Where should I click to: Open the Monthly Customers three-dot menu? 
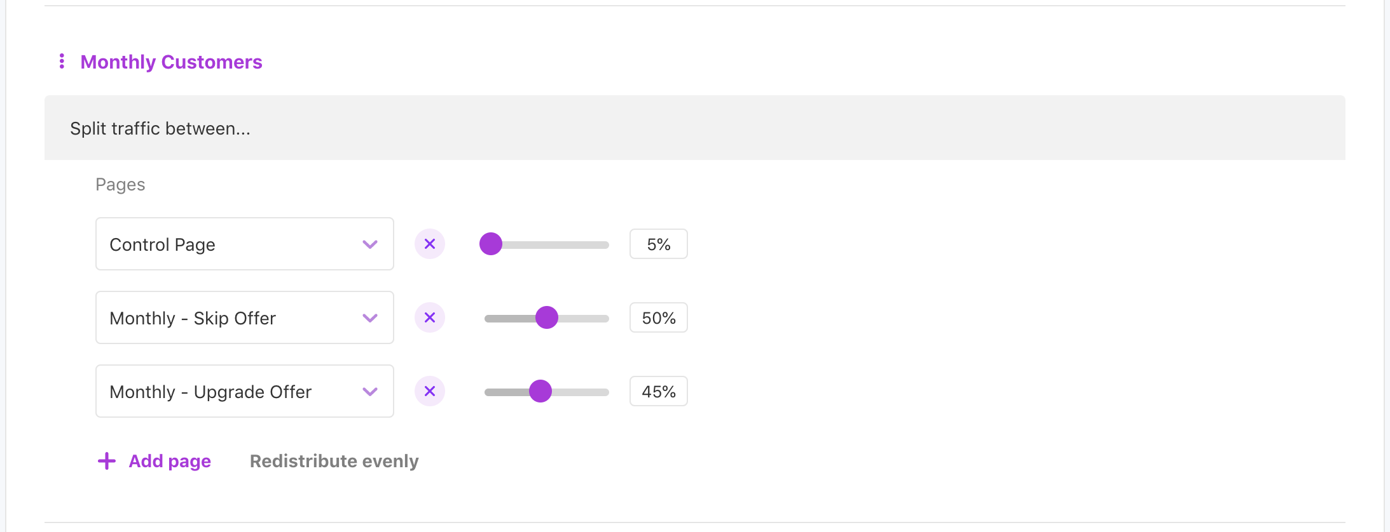pos(62,62)
